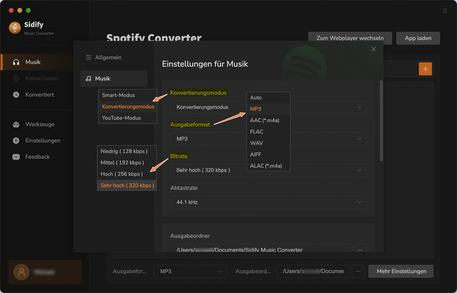Open Musik in main sidebar

tap(38, 62)
